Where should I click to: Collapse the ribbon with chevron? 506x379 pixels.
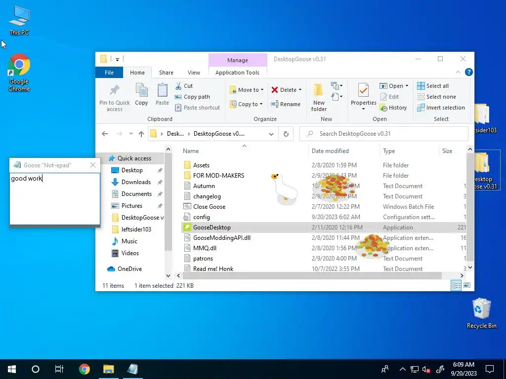point(458,72)
